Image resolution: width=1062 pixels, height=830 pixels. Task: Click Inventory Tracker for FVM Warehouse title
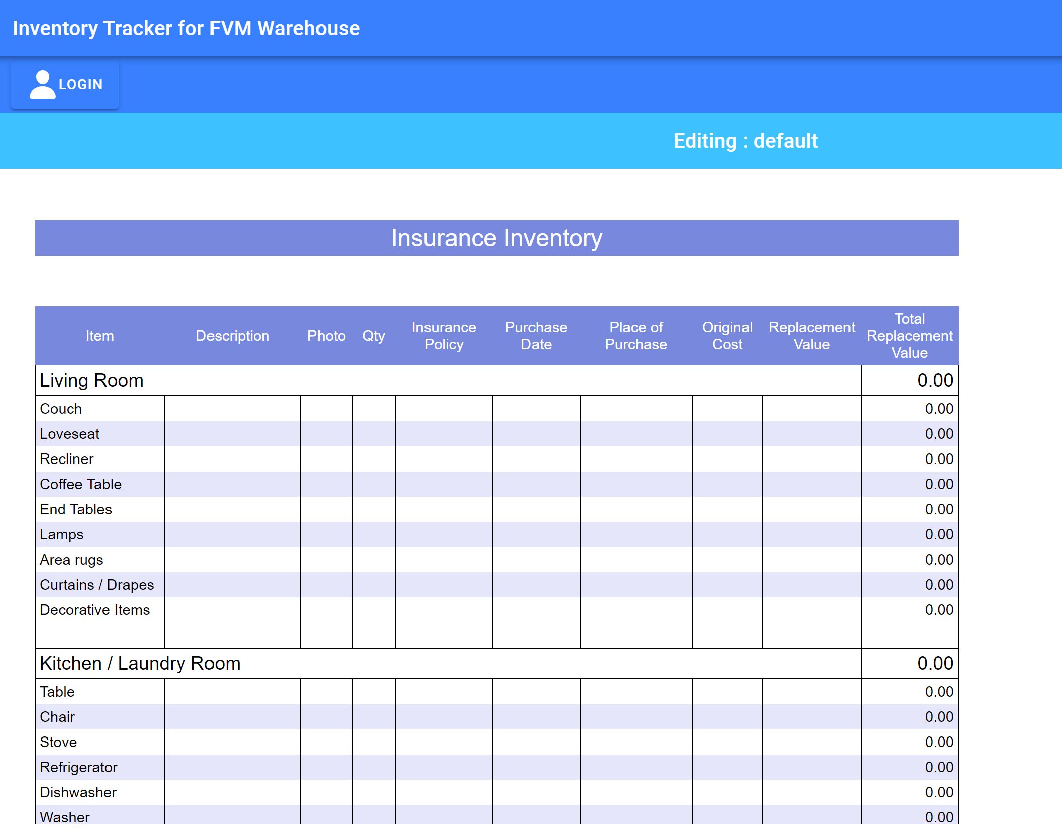[186, 28]
